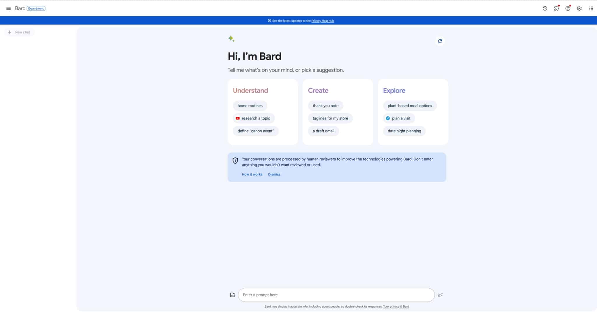Open Bard activity history icon
597x314 pixels.
545,8
